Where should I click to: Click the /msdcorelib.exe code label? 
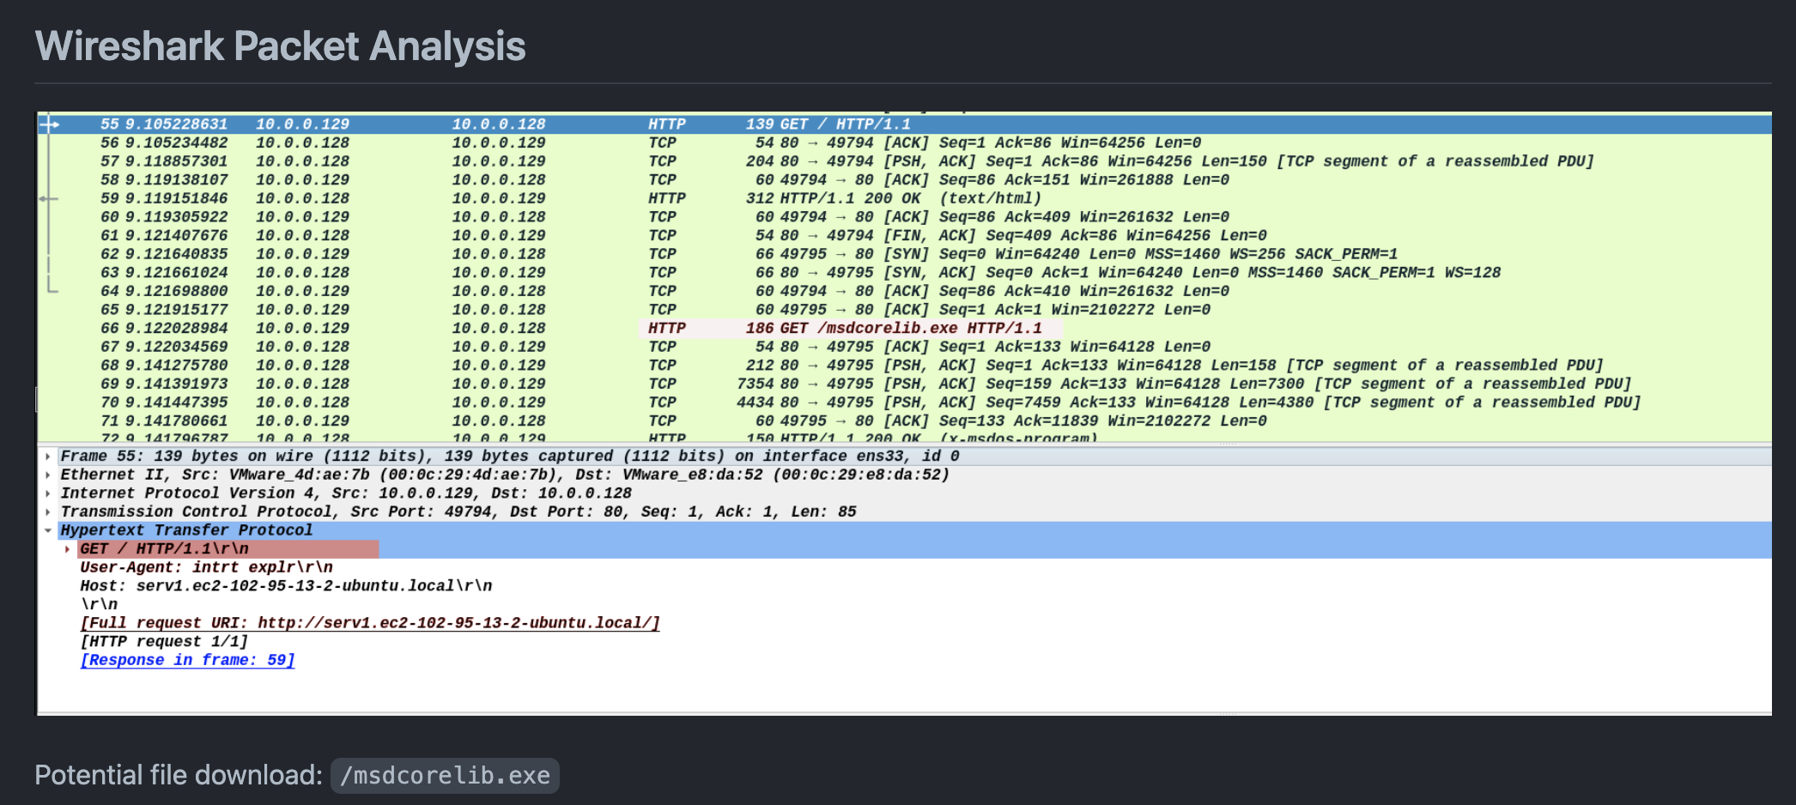click(x=445, y=776)
